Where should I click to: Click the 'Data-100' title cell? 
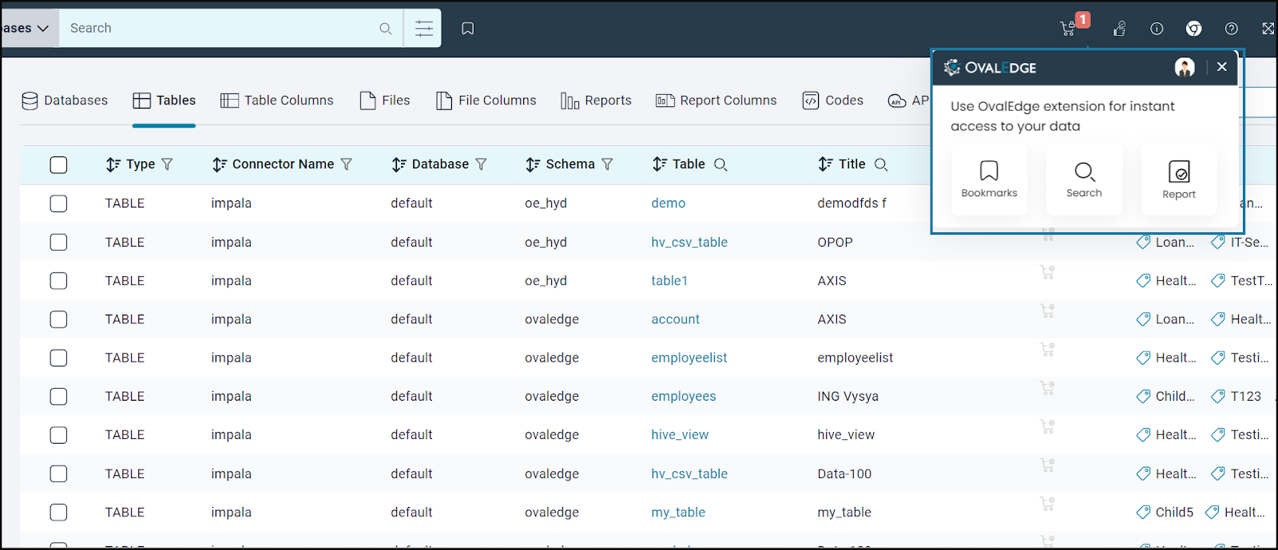tap(844, 474)
